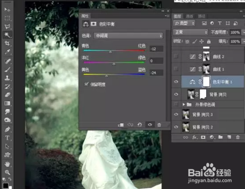Select the Type tool
245x189 pixels.
pos(7,138)
